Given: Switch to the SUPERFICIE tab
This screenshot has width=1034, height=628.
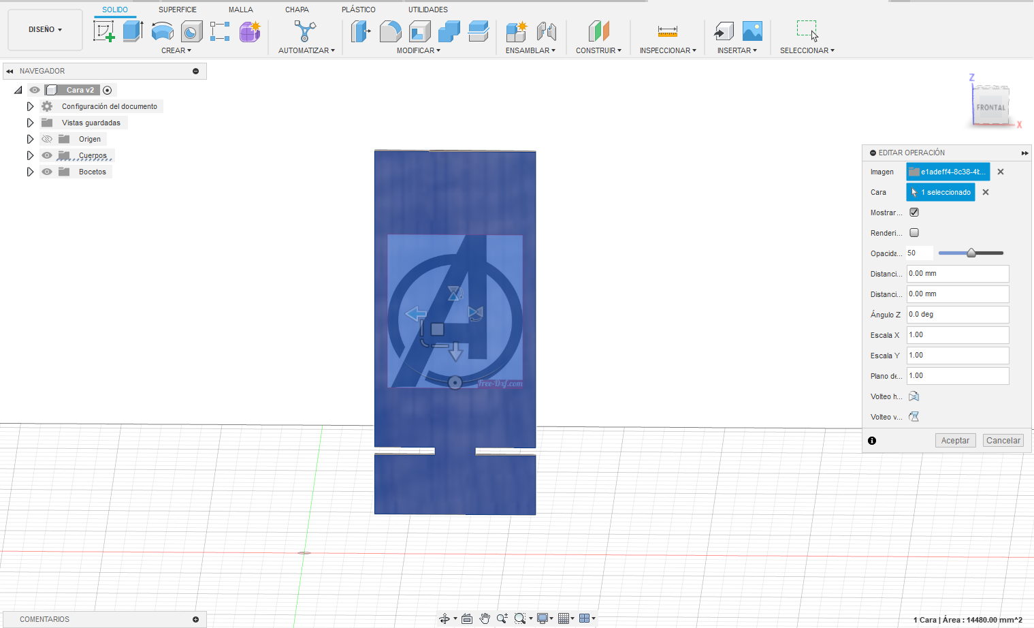Looking at the screenshot, I should [x=177, y=9].
